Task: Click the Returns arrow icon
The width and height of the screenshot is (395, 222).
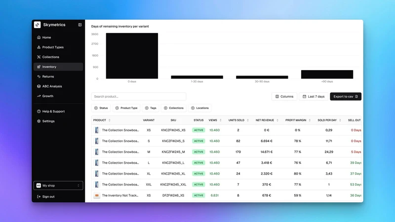Action: (39, 76)
